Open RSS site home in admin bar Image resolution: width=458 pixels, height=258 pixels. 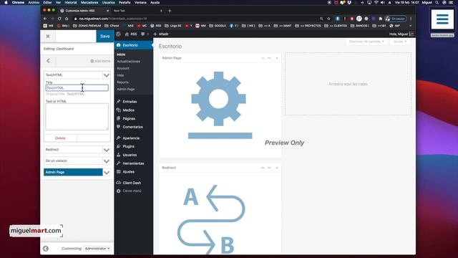(131, 34)
